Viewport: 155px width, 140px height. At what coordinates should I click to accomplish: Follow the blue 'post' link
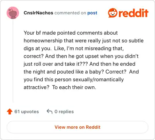click(92, 13)
